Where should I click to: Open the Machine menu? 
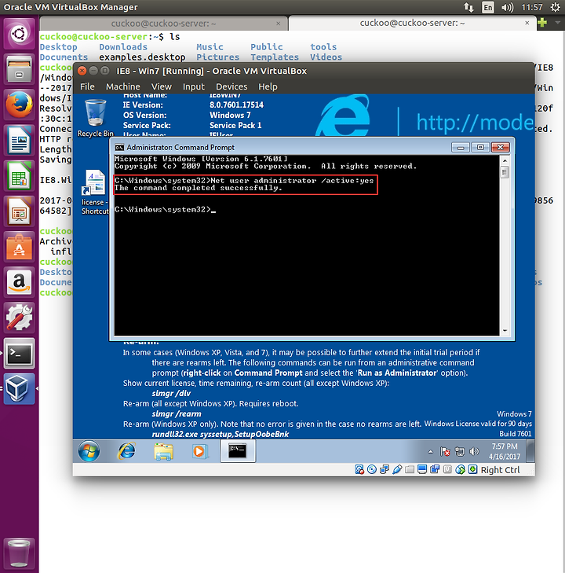coord(123,86)
